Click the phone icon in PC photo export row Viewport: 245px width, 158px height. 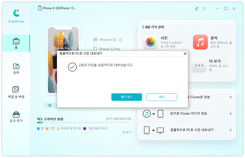tap(147, 130)
